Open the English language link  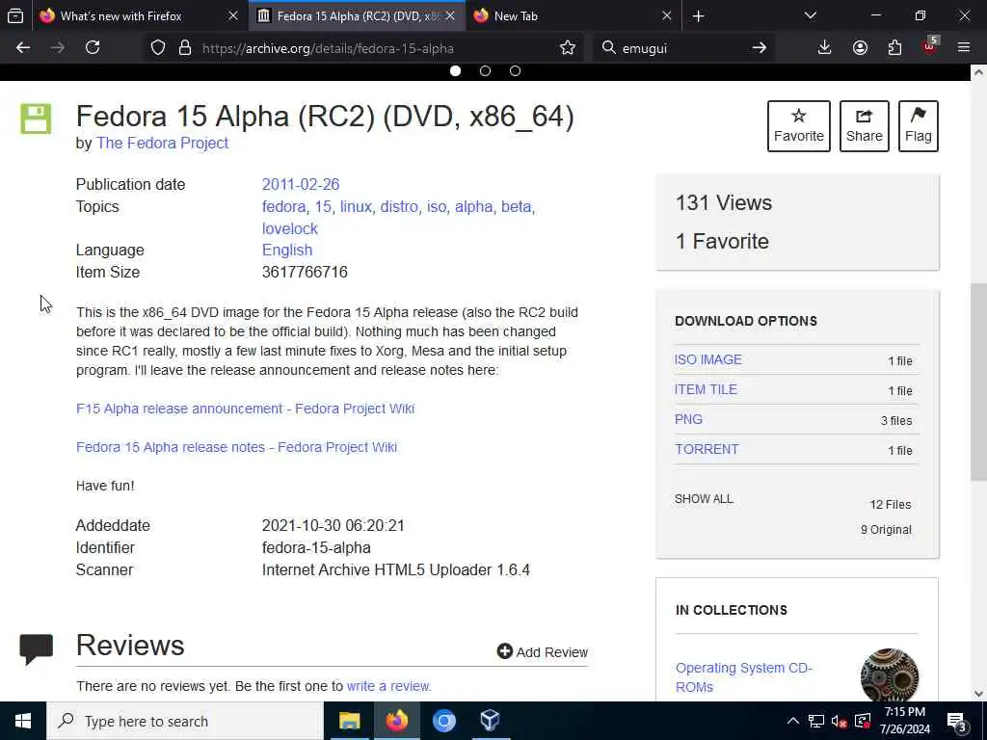(x=287, y=251)
